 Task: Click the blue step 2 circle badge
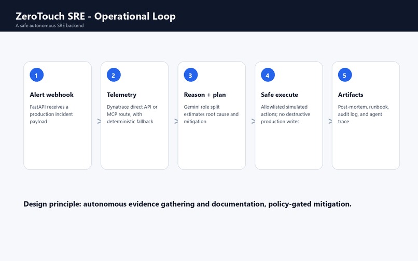(x=114, y=75)
